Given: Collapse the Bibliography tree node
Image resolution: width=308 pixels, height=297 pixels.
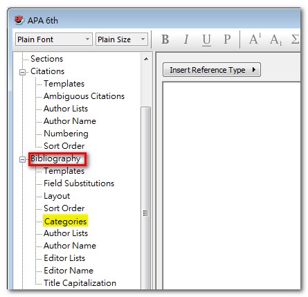Looking at the screenshot, I should pyautogui.click(x=22, y=159).
